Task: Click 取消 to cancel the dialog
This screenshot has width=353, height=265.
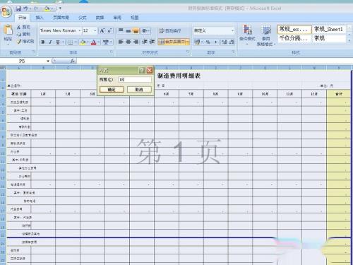Action: click(139, 89)
